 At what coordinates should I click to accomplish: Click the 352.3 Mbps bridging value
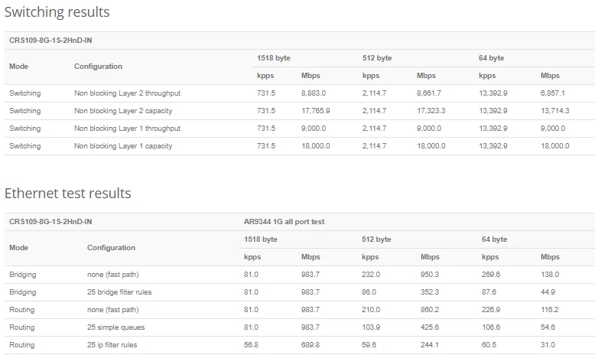(x=430, y=292)
